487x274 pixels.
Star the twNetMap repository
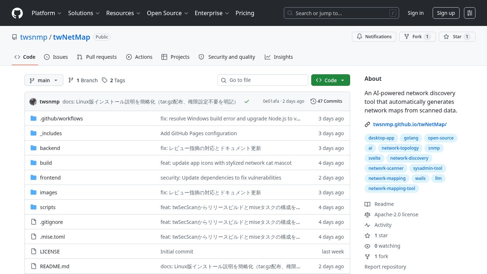(x=457, y=37)
